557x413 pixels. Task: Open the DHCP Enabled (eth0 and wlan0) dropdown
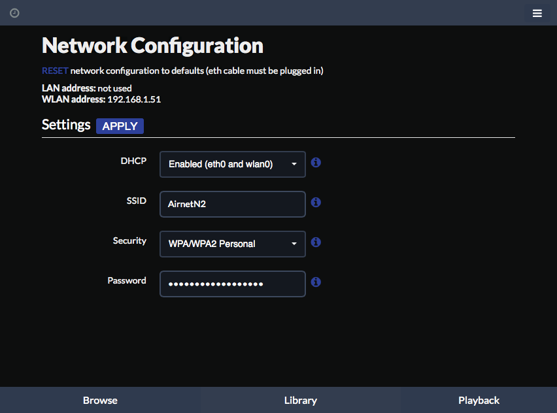pos(233,164)
